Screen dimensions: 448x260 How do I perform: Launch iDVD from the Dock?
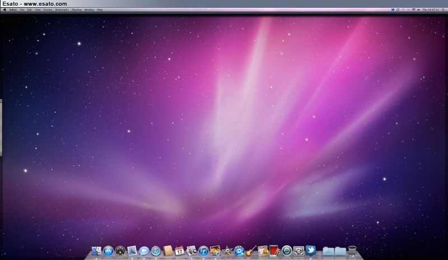(x=239, y=251)
